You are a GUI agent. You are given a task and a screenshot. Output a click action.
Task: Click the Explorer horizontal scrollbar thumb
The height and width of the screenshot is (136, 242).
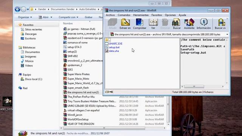[x=104, y=128]
